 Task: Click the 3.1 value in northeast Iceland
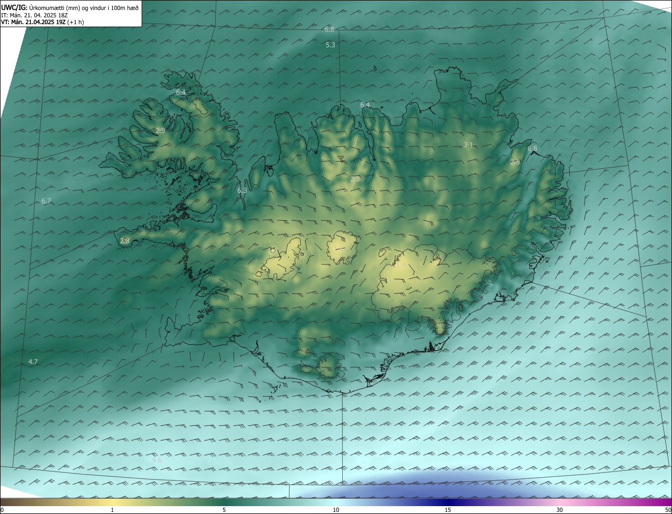(468, 145)
